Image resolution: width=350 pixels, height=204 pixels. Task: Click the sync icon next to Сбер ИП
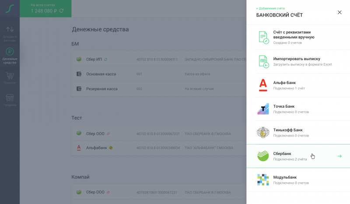click(x=106, y=59)
